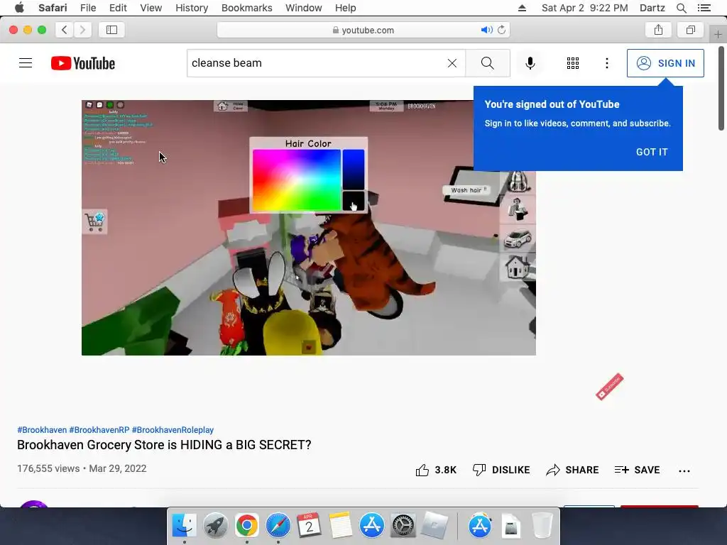Image resolution: width=727 pixels, height=545 pixels.
Task: Open System Preferences from the Dock
Action: click(403, 526)
